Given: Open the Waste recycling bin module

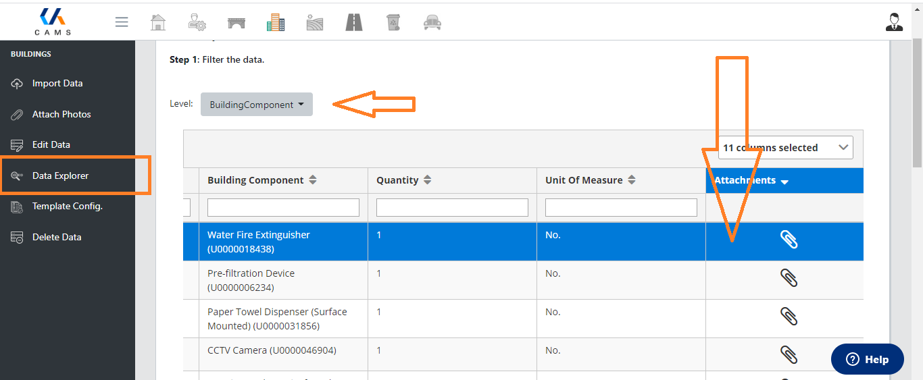Looking at the screenshot, I should point(393,22).
